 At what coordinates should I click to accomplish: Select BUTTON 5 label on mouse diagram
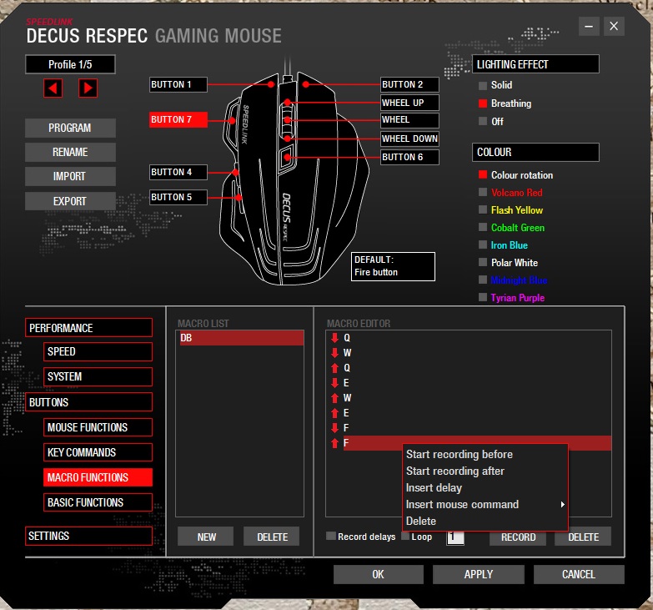click(178, 197)
